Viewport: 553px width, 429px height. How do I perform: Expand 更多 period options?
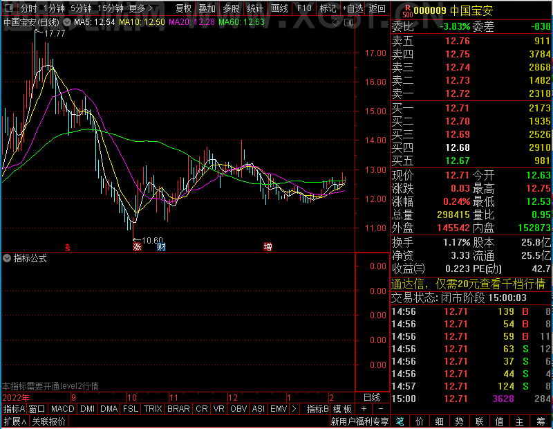pyautogui.click(x=140, y=8)
